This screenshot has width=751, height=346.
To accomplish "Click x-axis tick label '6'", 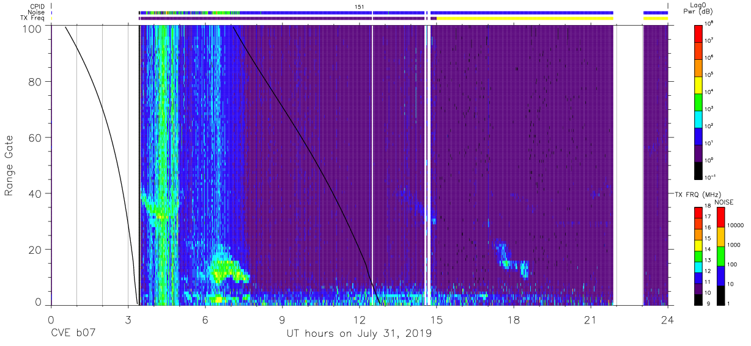I will [x=205, y=319].
